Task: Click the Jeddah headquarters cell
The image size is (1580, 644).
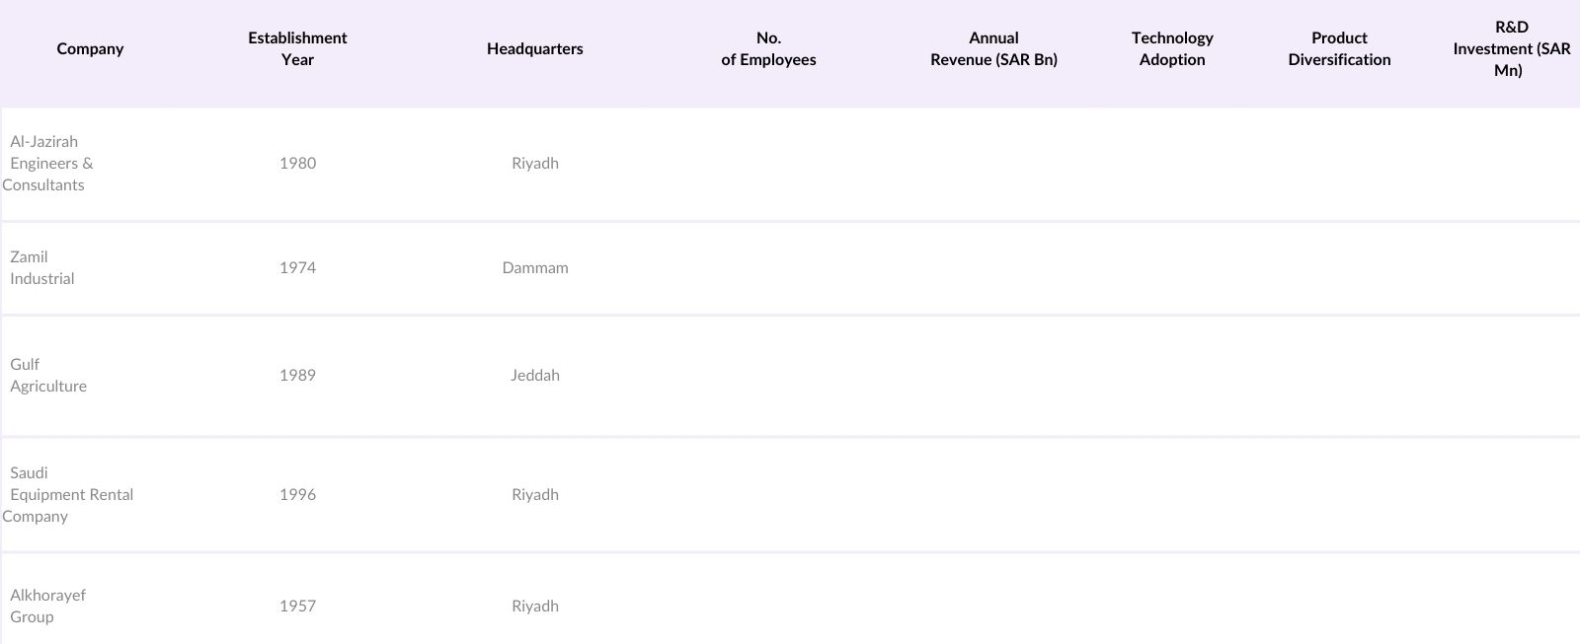Action: [x=534, y=376]
